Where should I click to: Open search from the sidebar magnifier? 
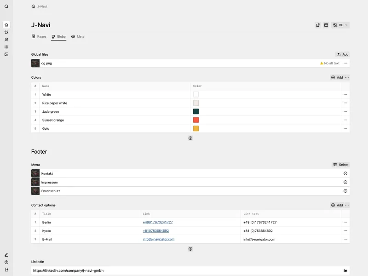tap(6, 7)
